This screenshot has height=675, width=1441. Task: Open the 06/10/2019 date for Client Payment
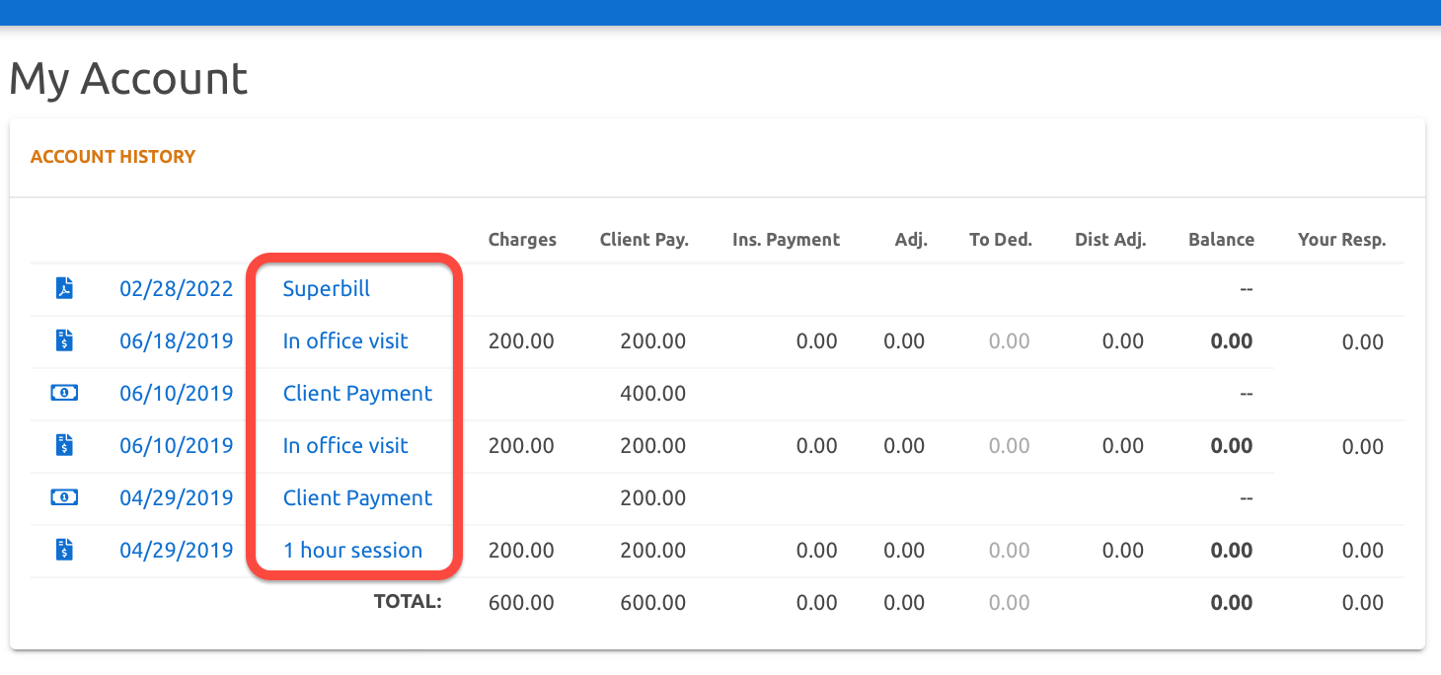(177, 393)
